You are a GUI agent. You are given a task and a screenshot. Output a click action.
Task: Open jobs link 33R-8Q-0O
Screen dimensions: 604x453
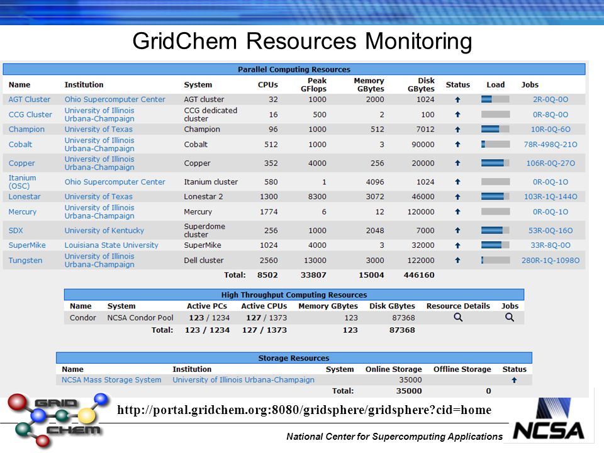pos(551,245)
